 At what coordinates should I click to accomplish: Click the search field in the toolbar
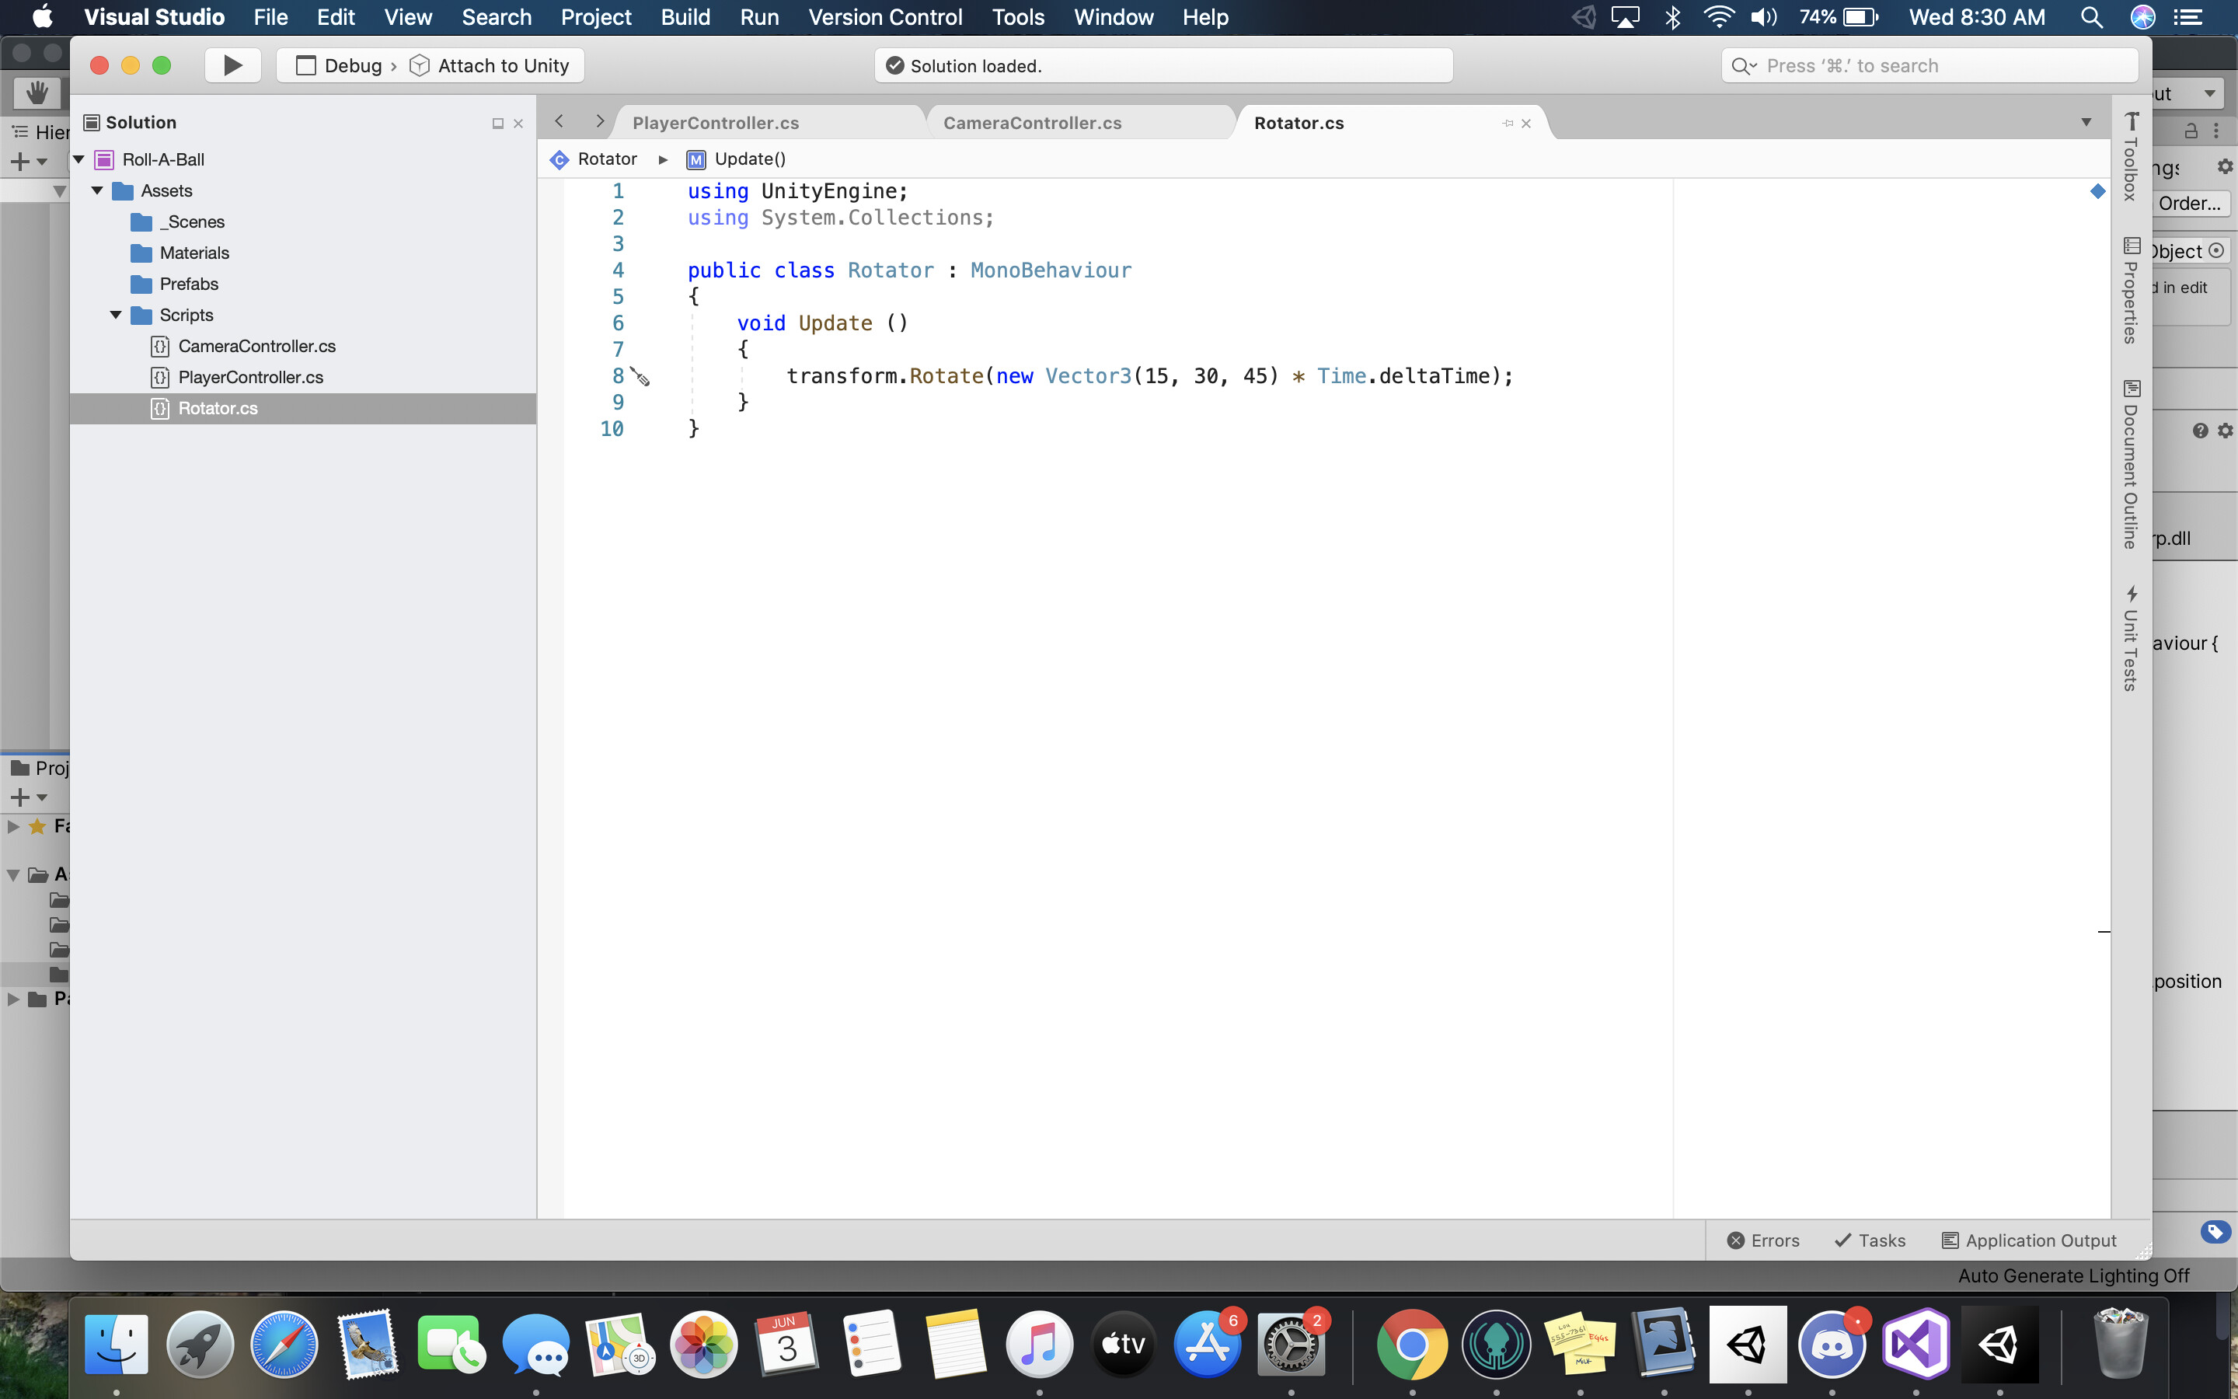1928,65
